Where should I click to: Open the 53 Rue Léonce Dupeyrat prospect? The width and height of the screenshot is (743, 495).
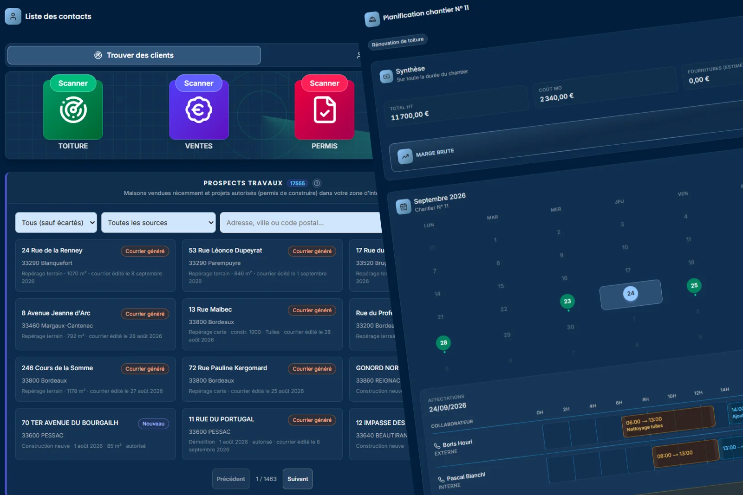[262, 265]
